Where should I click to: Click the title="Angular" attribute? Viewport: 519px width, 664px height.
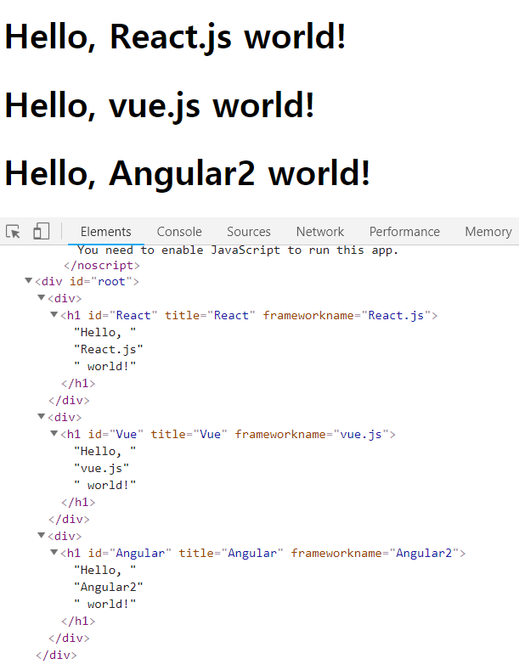[x=231, y=554]
